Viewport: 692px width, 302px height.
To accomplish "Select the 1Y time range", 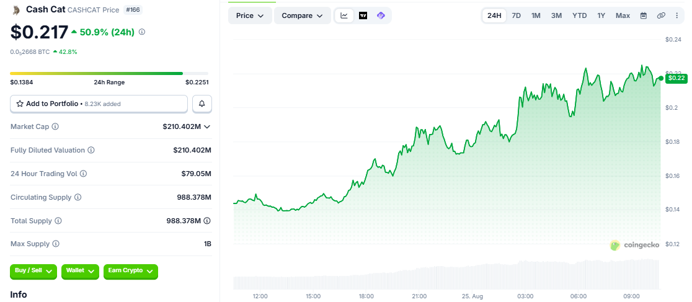I will click(x=601, y=16).
